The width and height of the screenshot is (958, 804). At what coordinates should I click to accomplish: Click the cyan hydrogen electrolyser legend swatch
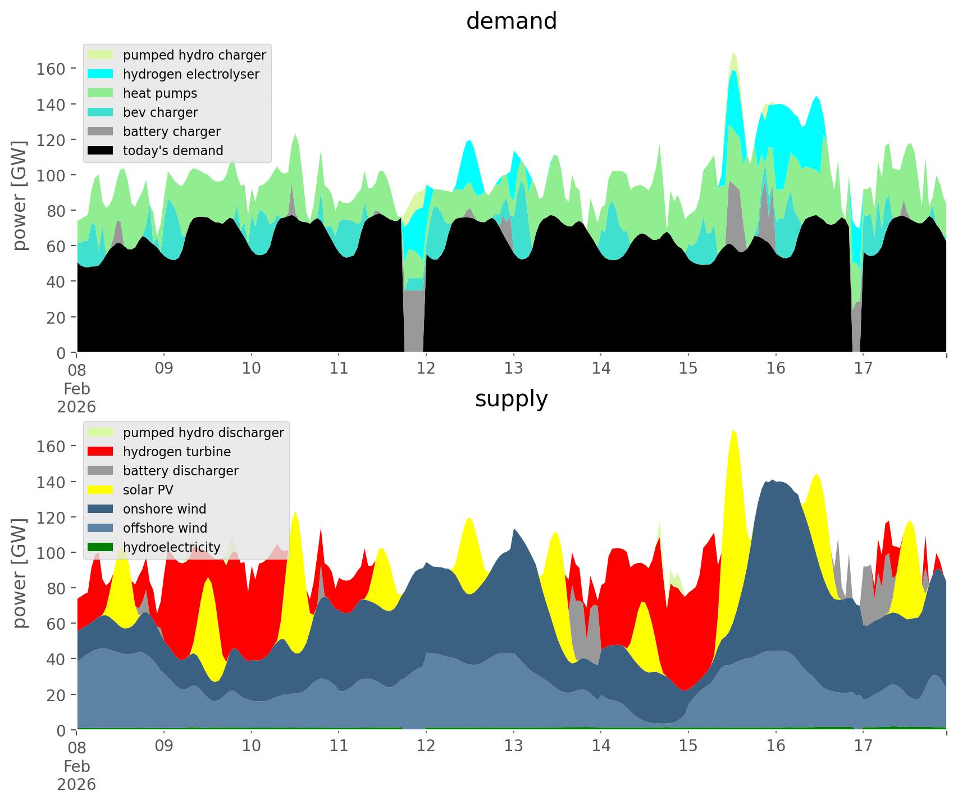click(101, 74)
